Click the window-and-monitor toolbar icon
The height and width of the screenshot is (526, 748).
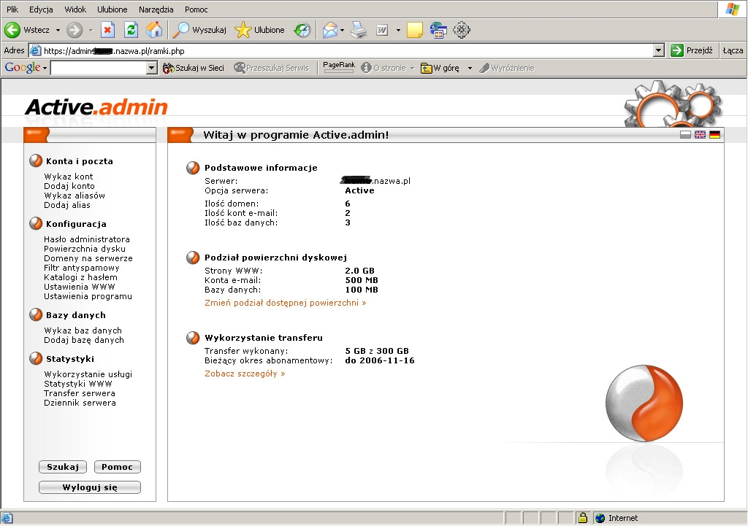click(x=438, y=30)
